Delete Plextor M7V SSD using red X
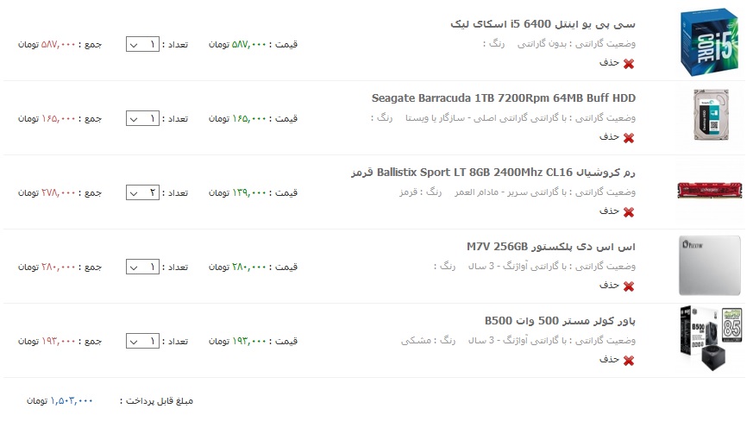The width and height of the screenshot is (753, 434). coord(629,287)
